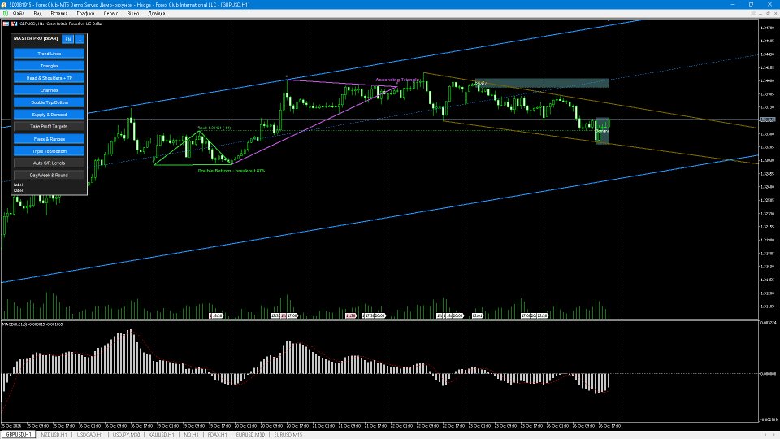Open the Графіки menu
Viewport: 780px width, 439px height.
coord(85,14)
